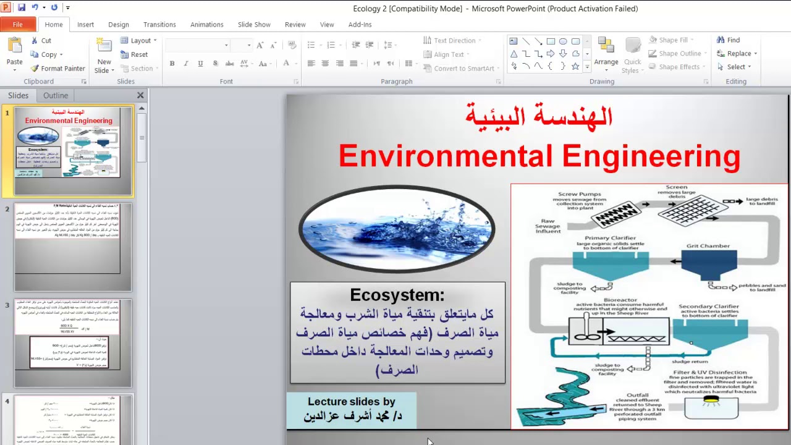Toggle numbered list formatting
Screen dimensions: 791x445
point(332,45)
